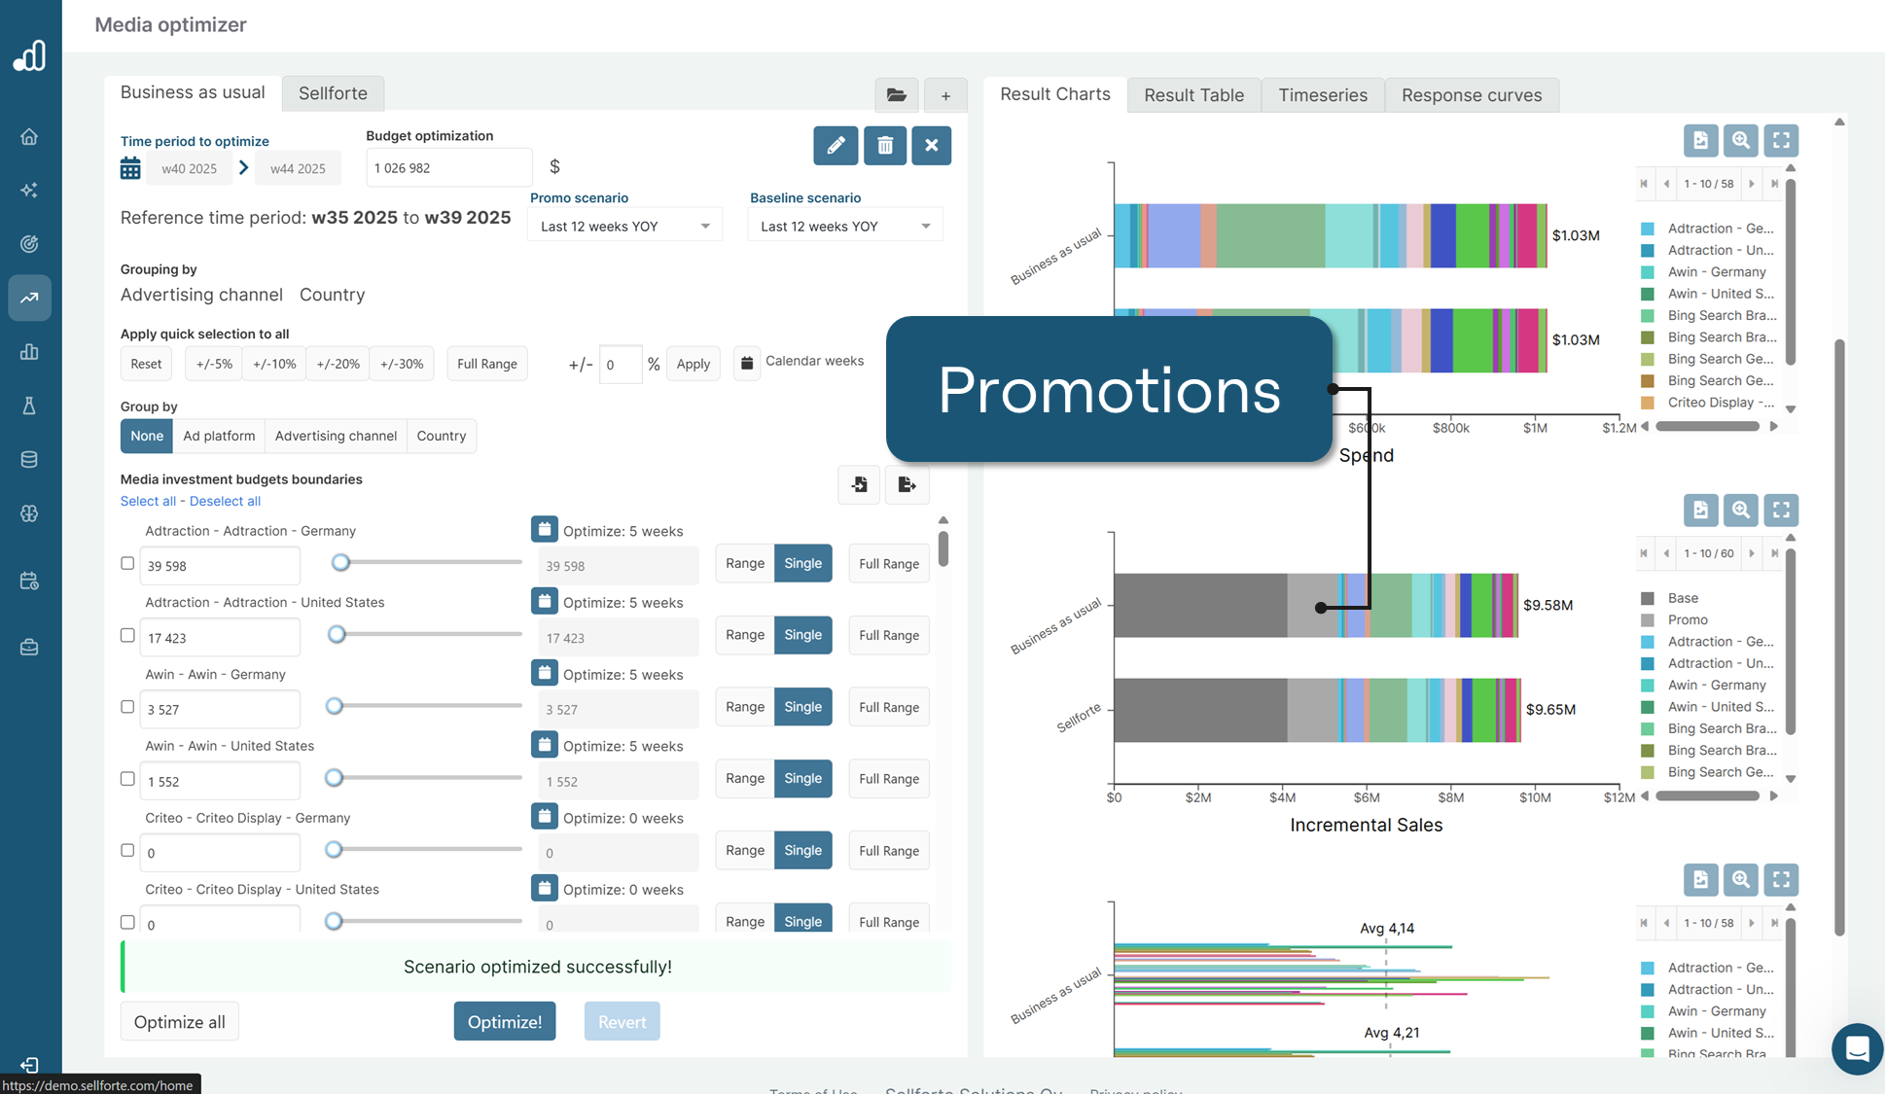Click fullscreen icon on Spend chart
The height and width of the screenshot is (1094, 1885).
click(1781, 141)
